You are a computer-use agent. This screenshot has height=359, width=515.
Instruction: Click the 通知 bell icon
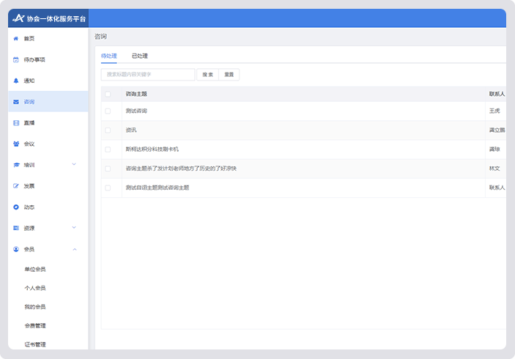click(x=16, y=81)
